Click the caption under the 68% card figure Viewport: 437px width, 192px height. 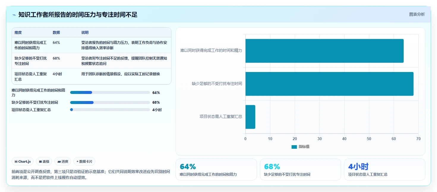pos(287,175)
